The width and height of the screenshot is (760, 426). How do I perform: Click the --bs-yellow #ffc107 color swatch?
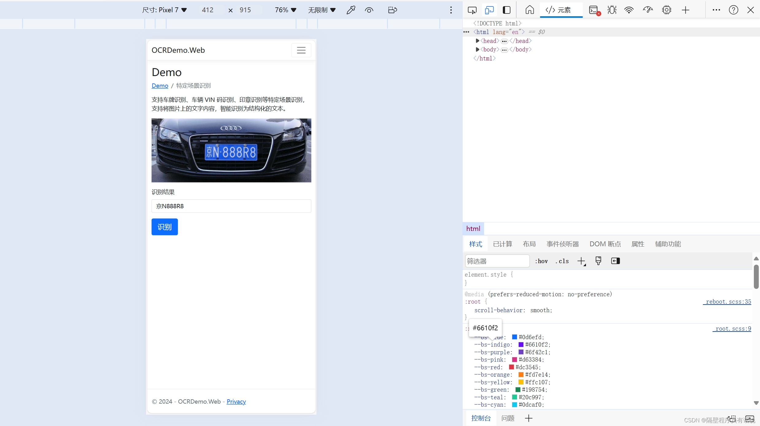click(521, 382)
